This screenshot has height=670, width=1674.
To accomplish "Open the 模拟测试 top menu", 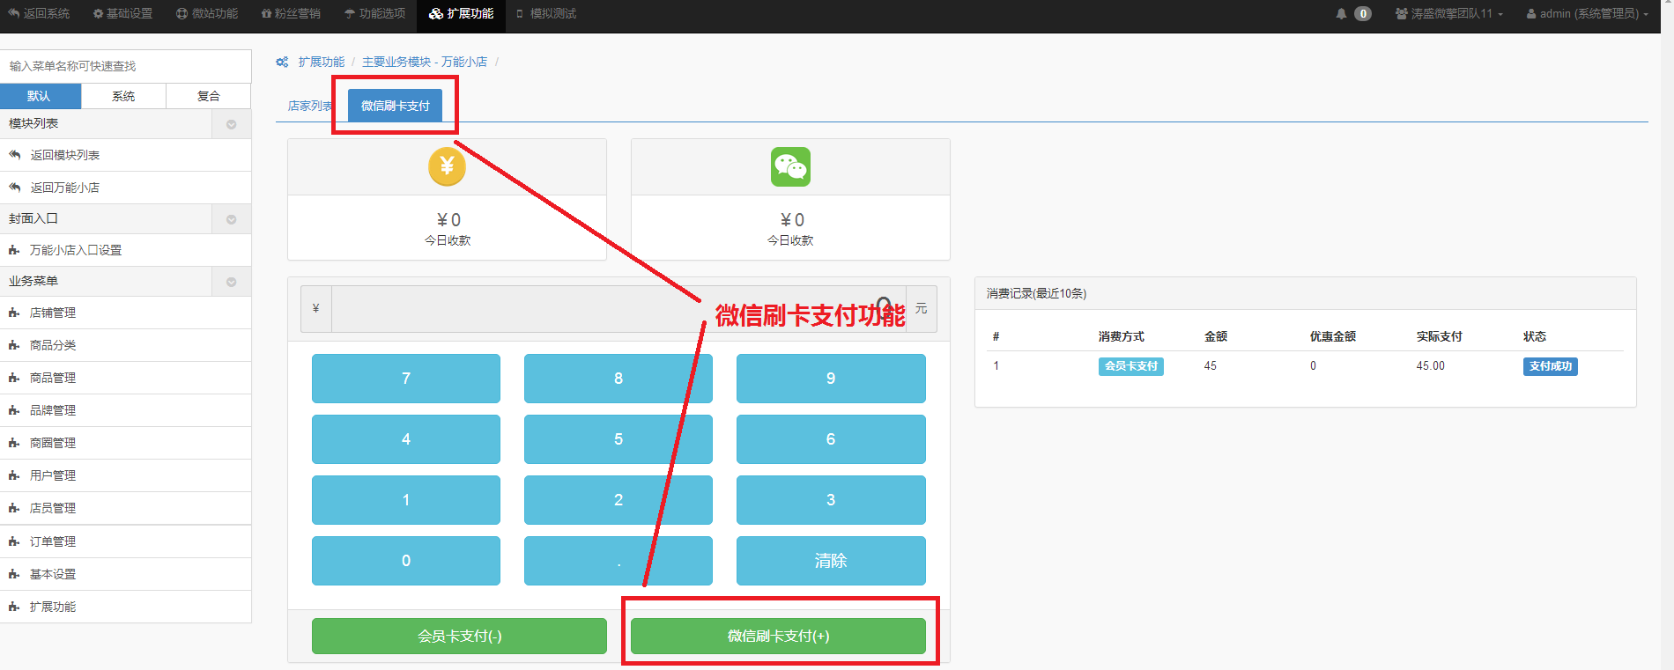I will pyautogui.click(x=546, y=13).
